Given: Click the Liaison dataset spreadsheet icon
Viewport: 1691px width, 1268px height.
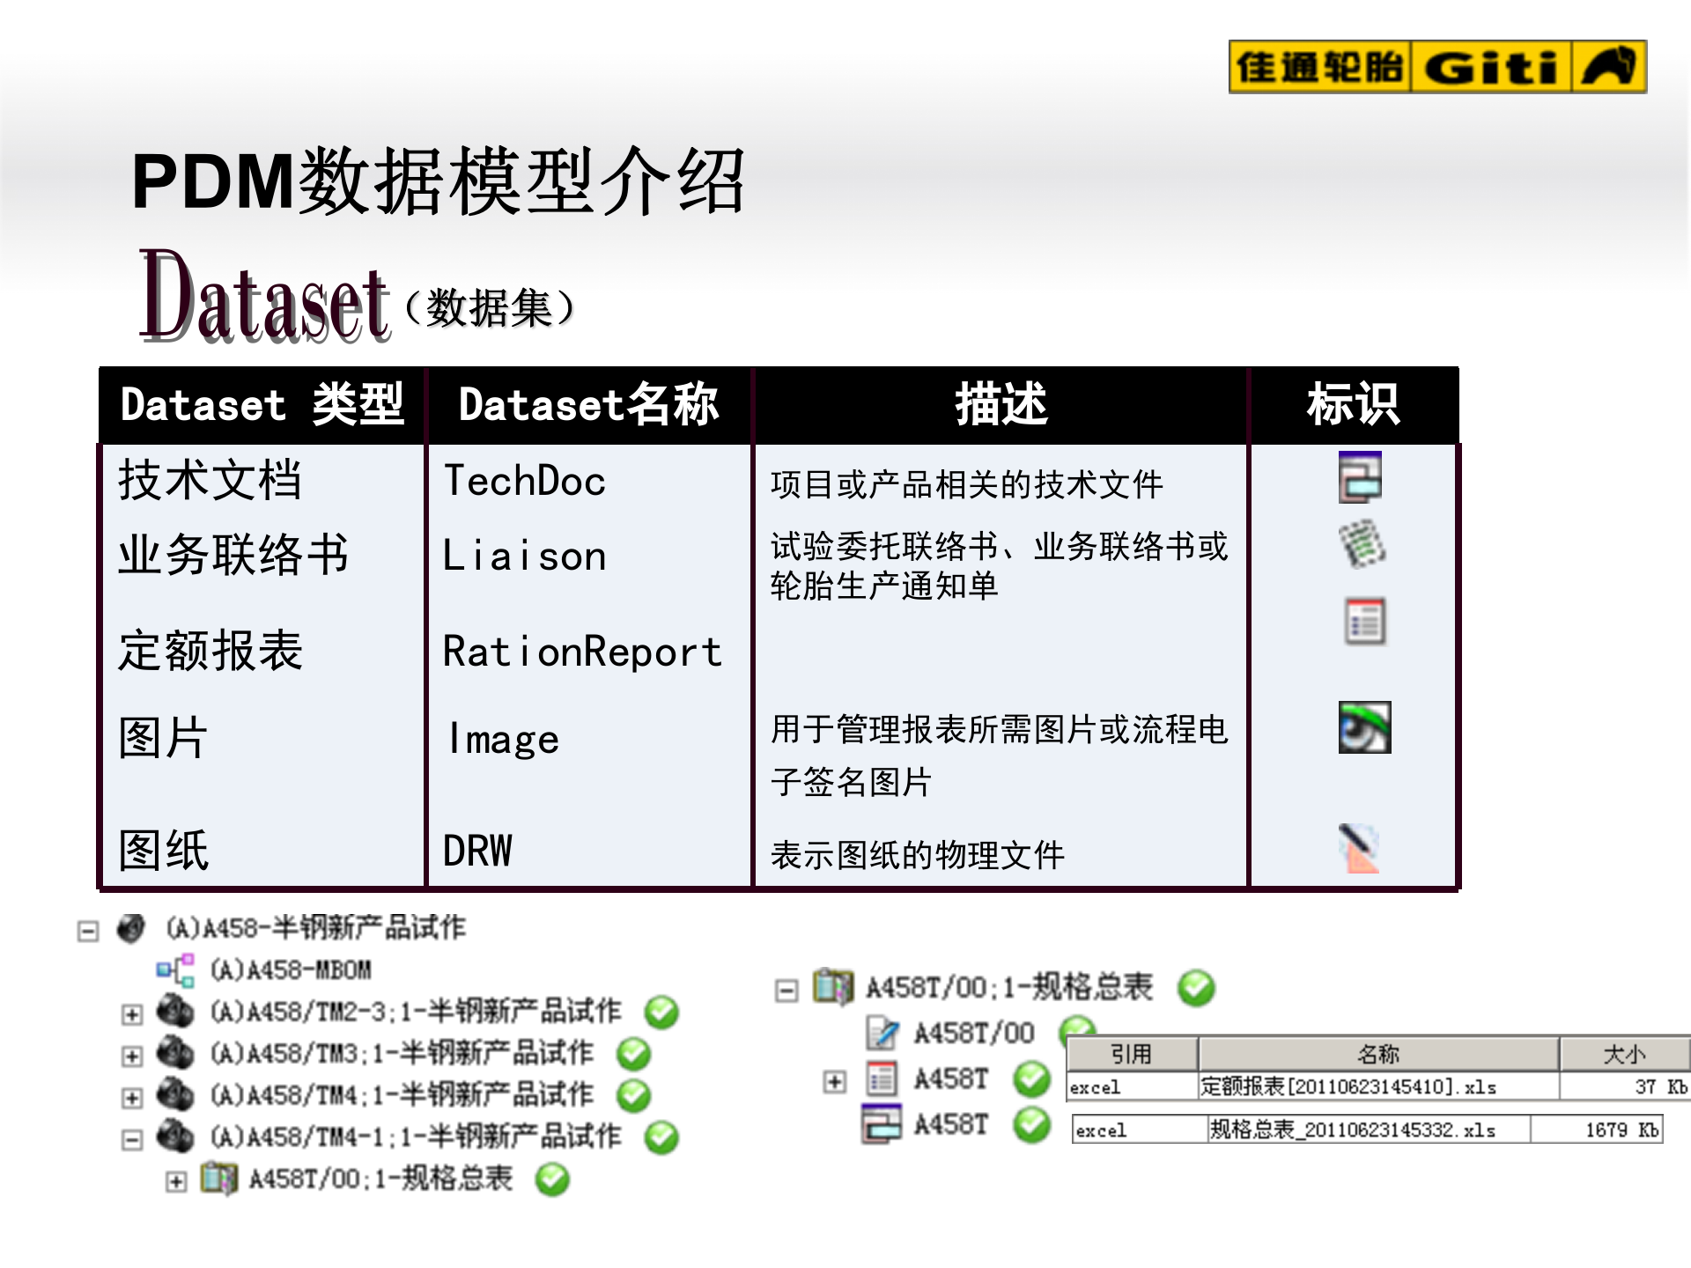Looking at the screenshot, I should coord(1364,543).
